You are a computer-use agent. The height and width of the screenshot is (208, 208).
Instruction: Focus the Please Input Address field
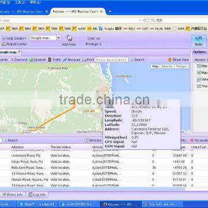click(112, 60)
